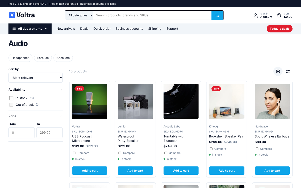Viewport: 301px width, 188px height.
Task: Check Compare for Waterproof Party Speaker
Action: (x=120, y=153)
